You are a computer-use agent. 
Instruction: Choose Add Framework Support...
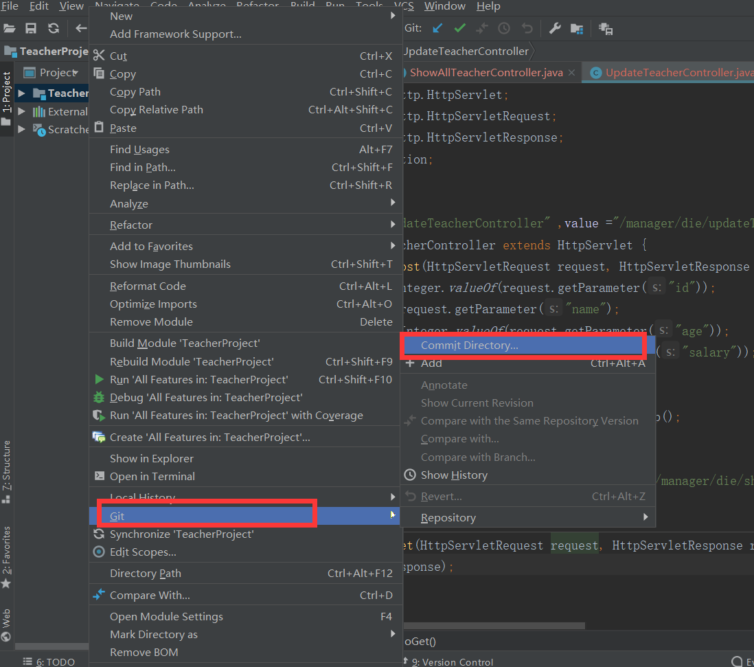pyautogui.click(x=245, y=34)
